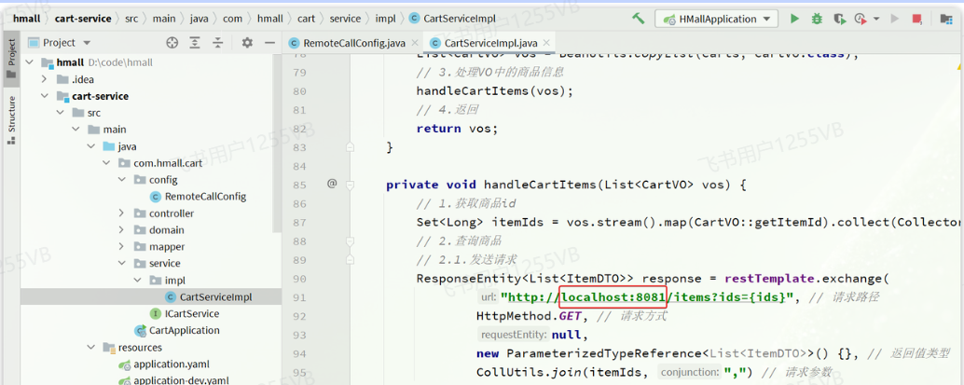The image size is (964, 385).
Task: Click the service breadcrumb in navigation bar
Action: coord(345,19)
